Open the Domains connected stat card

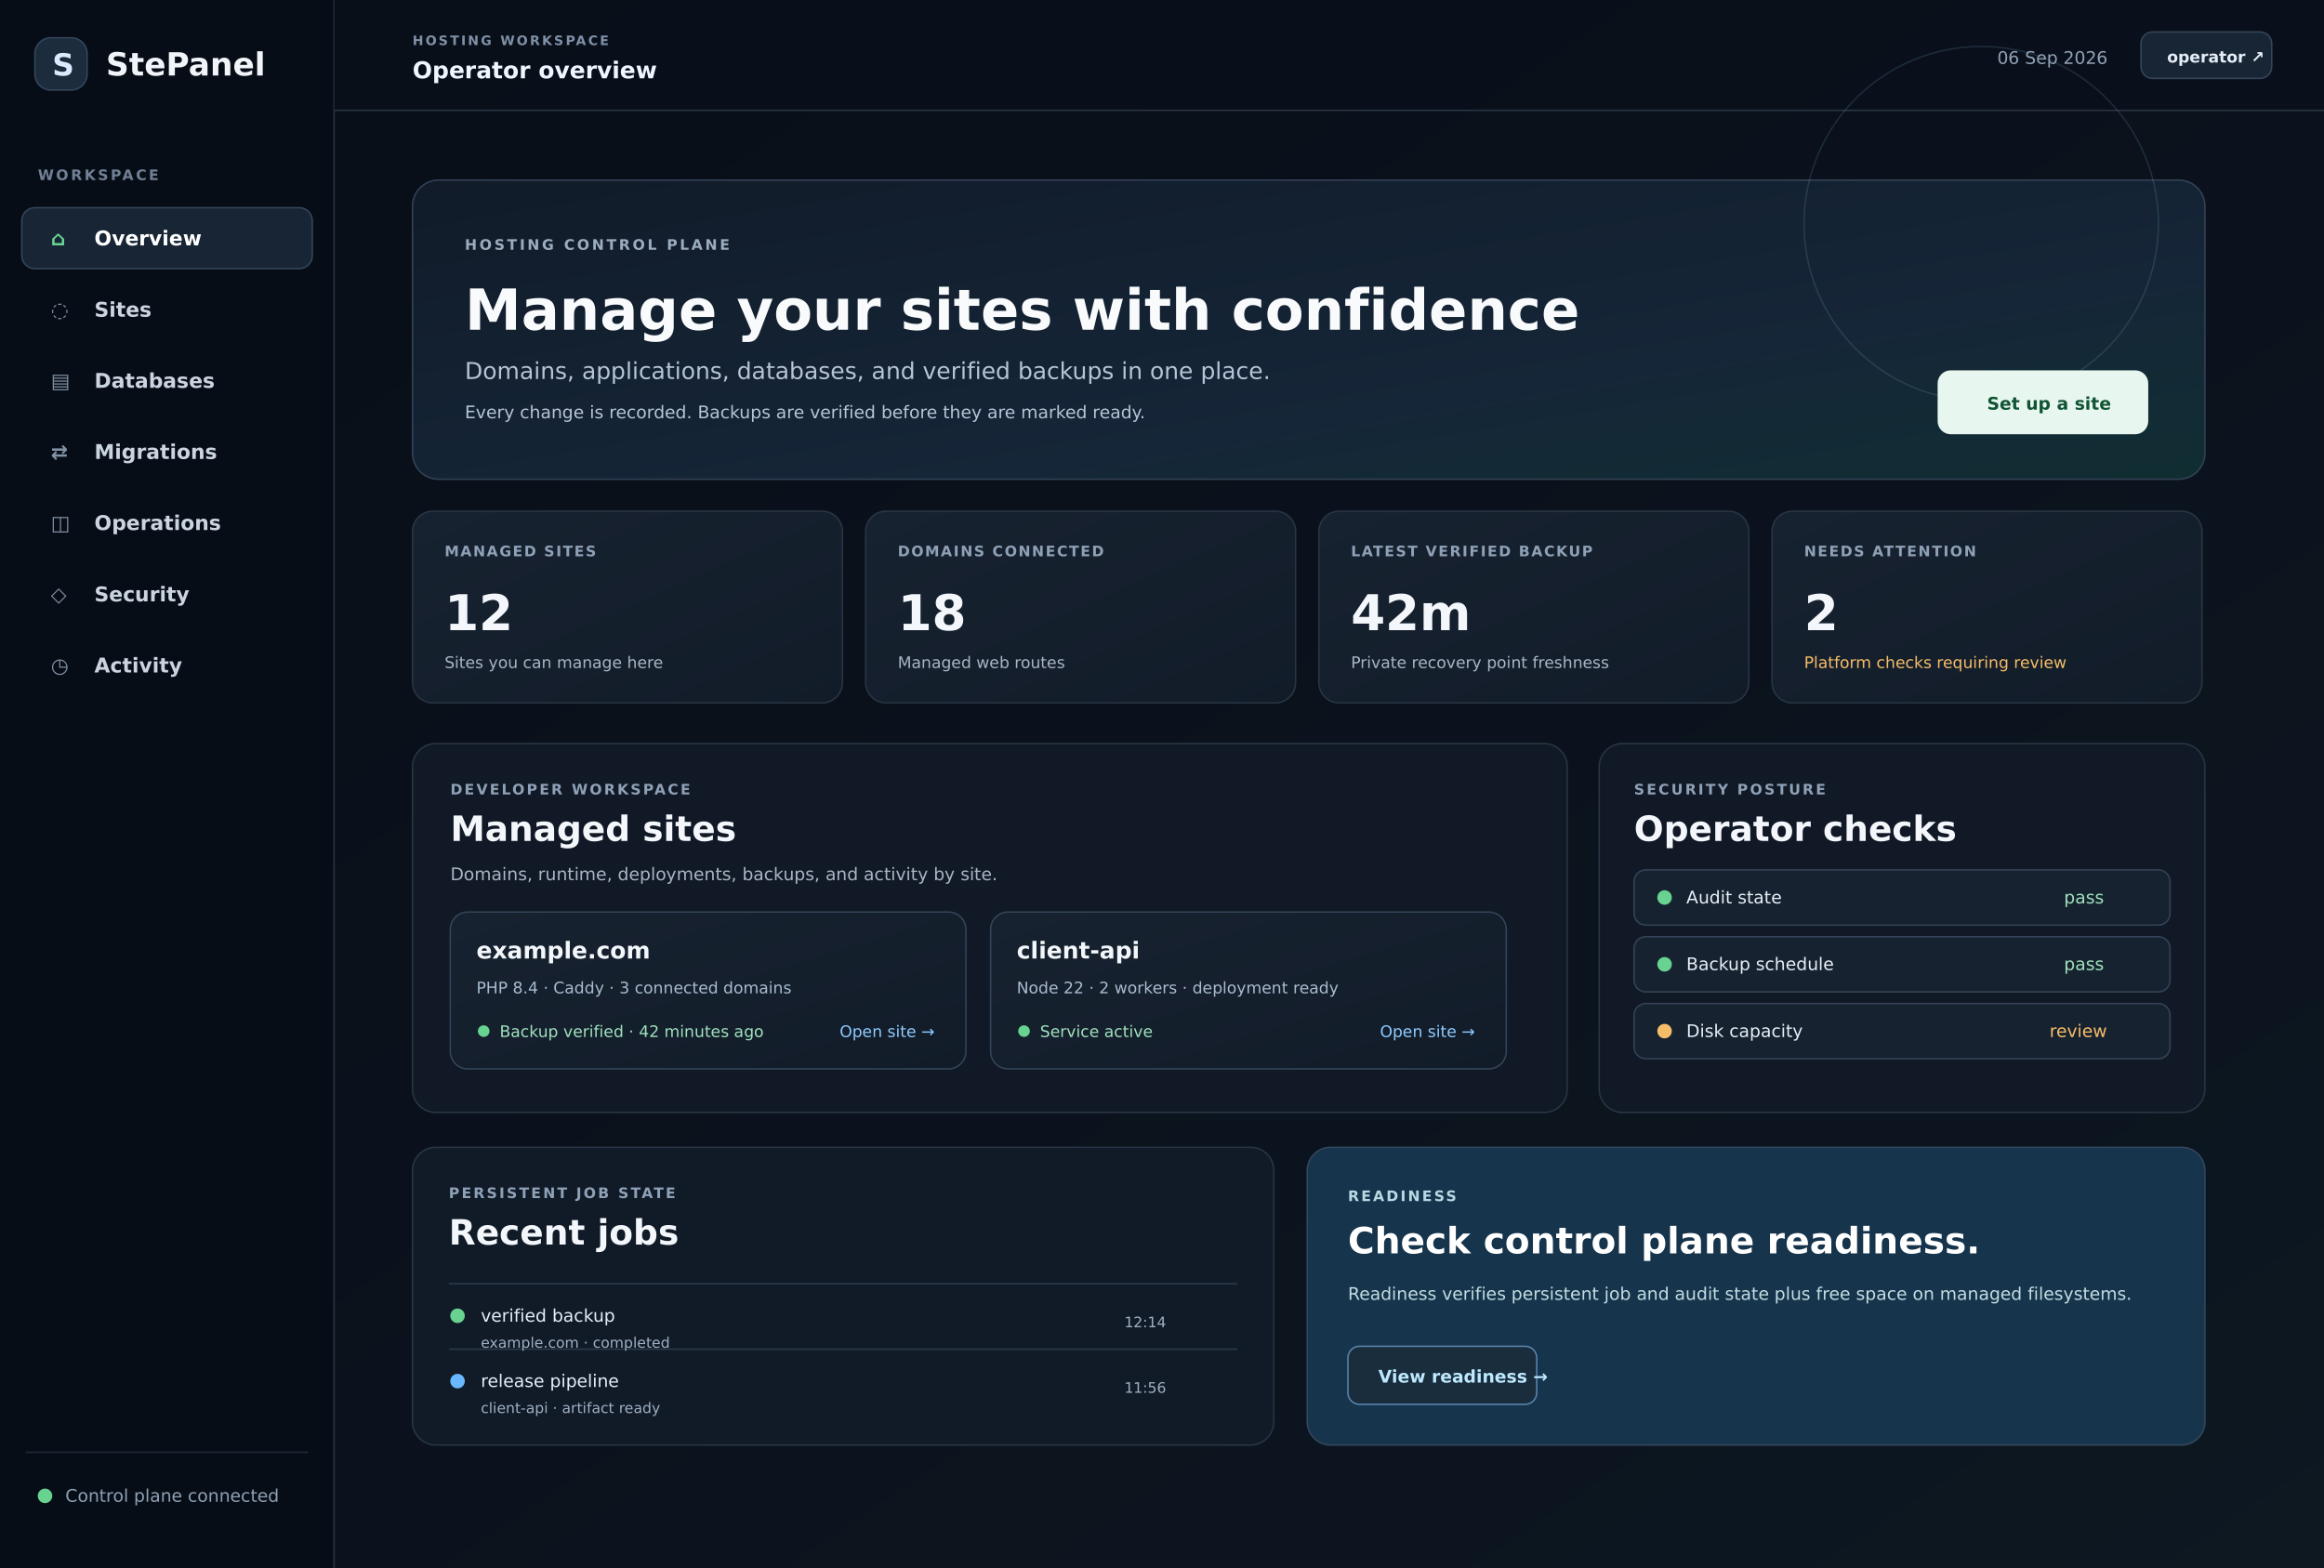[x=1080, y=607]
